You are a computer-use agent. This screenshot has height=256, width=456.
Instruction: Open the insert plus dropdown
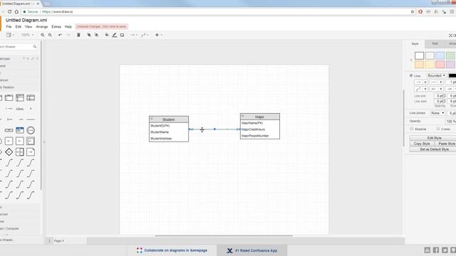[158, 35]
